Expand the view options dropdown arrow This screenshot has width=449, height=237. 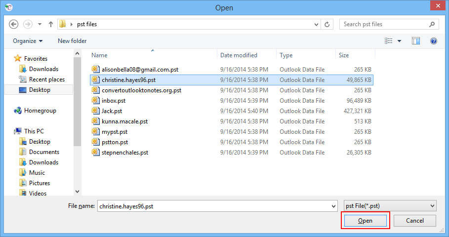(399, 41)
